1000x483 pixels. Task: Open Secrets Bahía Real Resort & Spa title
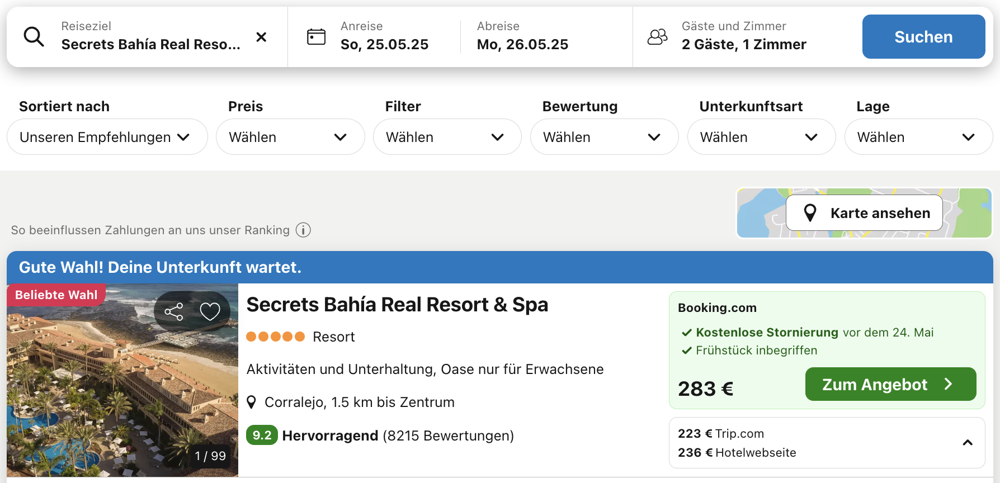(x=397, y=305)
